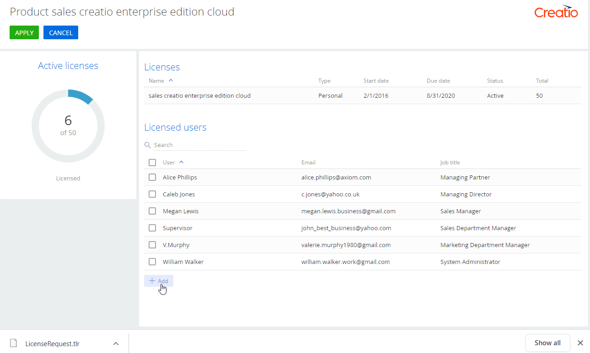The width and height of the screenshot is (590, 353).
Task: Click Show all downloads button
Action: click(547, 343)
